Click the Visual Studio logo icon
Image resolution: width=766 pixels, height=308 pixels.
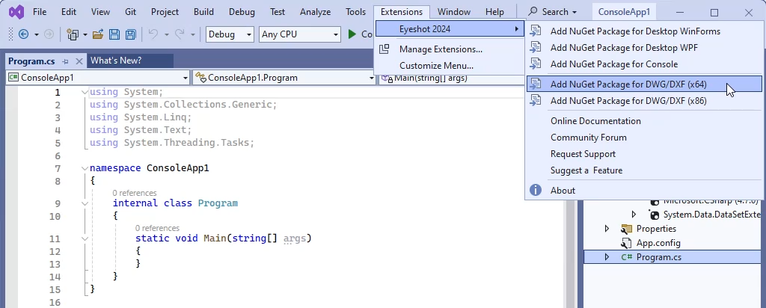click(15, 12)
